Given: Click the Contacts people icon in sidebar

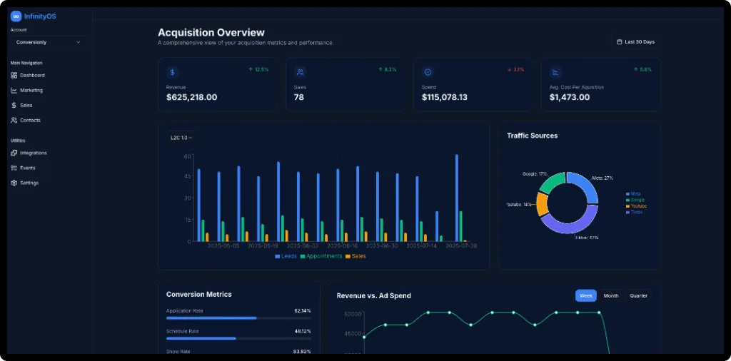Looking at the screenshot, I should [14, 121].
